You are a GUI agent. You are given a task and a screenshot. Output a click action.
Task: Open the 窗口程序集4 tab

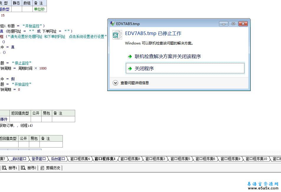pos(80,159)
